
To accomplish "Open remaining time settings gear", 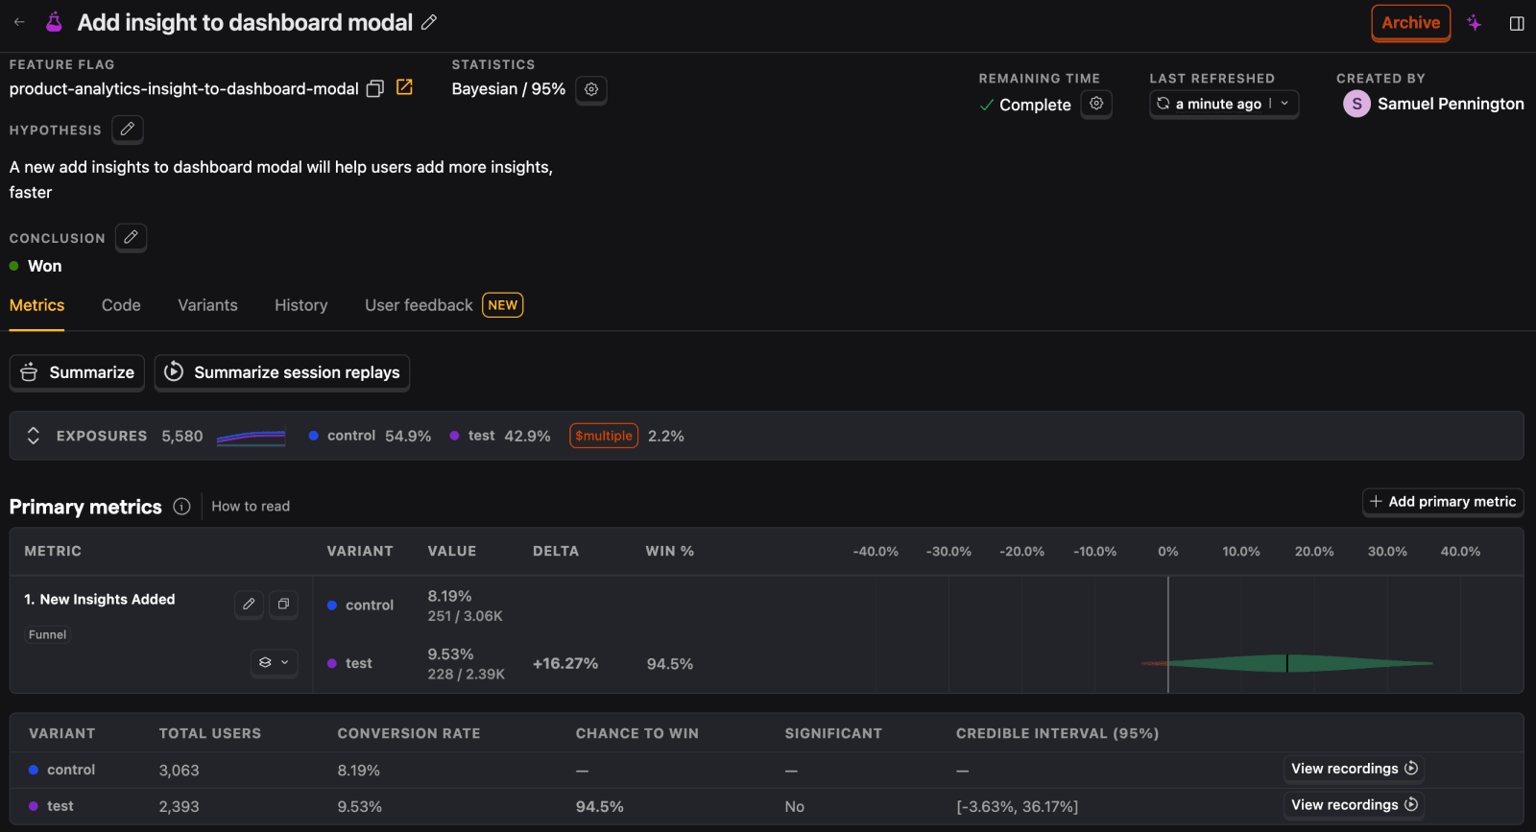I will pyautogui.click(x=1096, y=104).
